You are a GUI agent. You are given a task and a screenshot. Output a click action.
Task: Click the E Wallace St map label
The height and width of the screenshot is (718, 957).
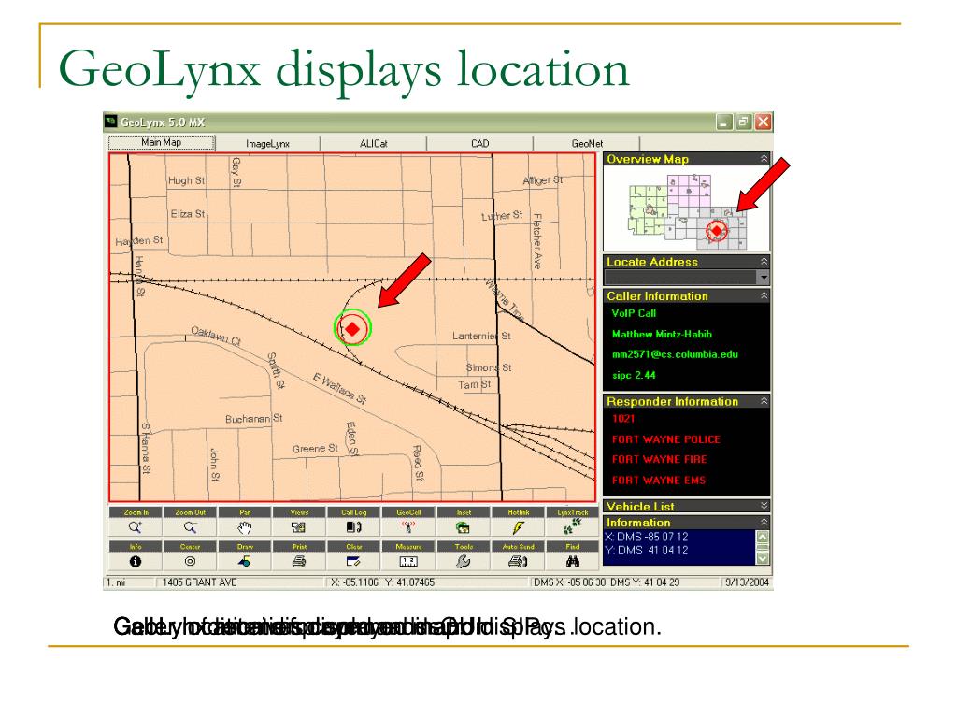pos(340,388)
